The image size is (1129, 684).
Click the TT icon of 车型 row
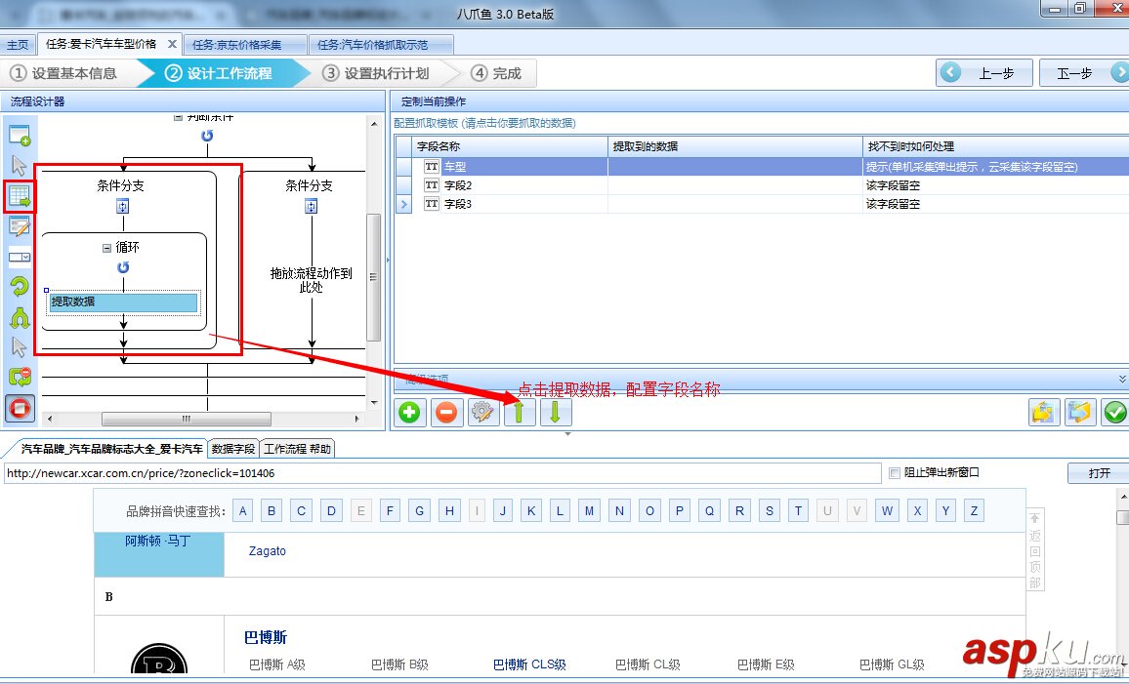point(432,167)
